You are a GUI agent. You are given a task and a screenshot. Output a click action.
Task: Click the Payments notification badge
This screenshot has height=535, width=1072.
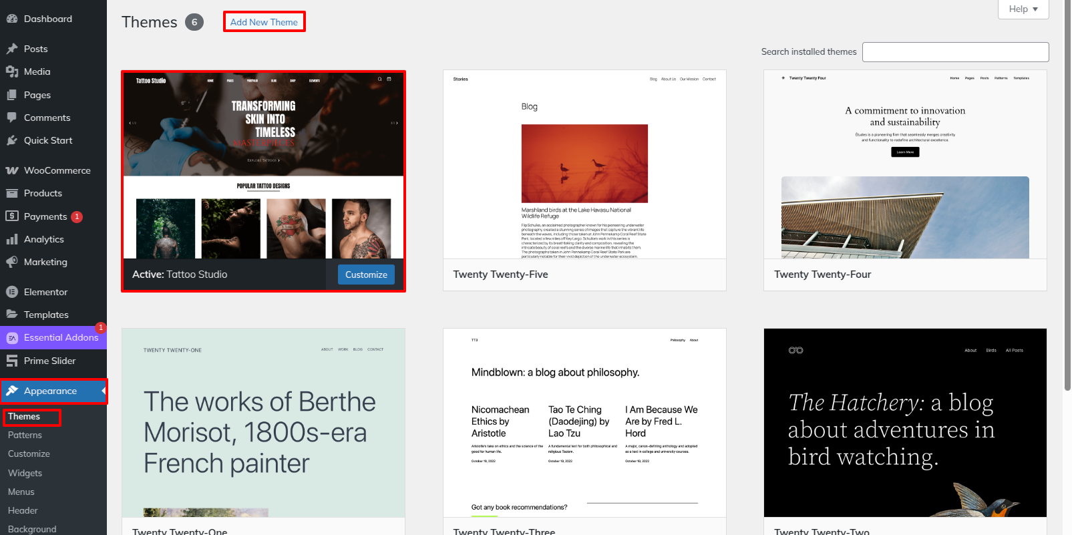point(77,216)
